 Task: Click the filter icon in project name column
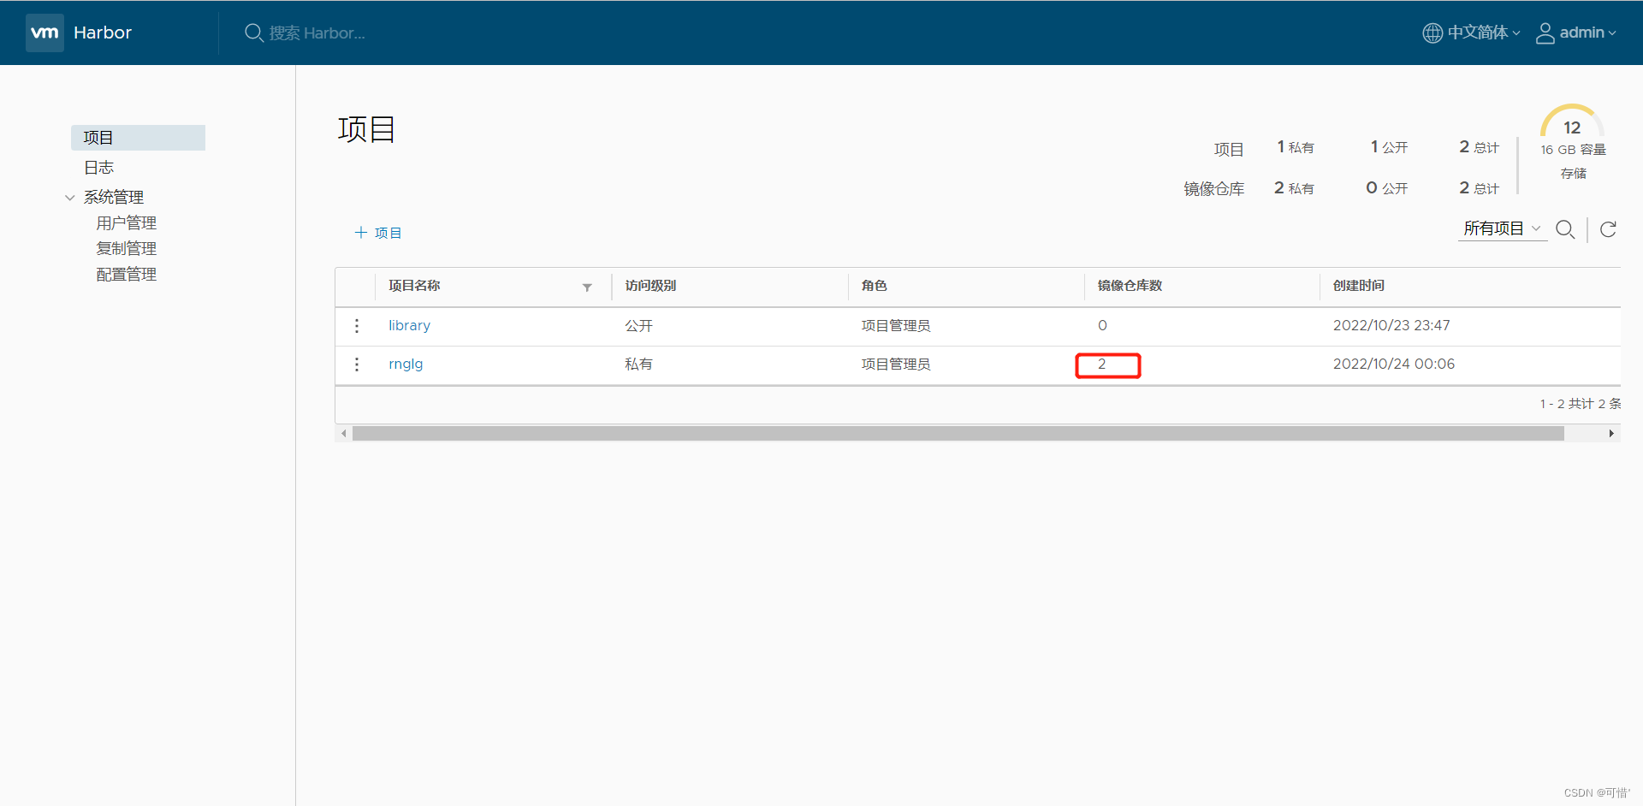(587, 287)
